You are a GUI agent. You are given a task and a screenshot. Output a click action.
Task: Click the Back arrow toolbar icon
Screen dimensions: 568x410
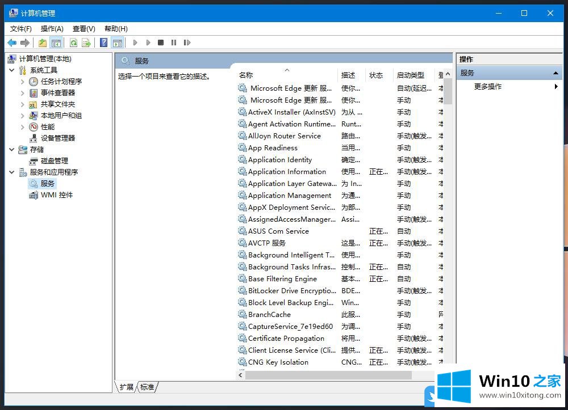(12, 43)
